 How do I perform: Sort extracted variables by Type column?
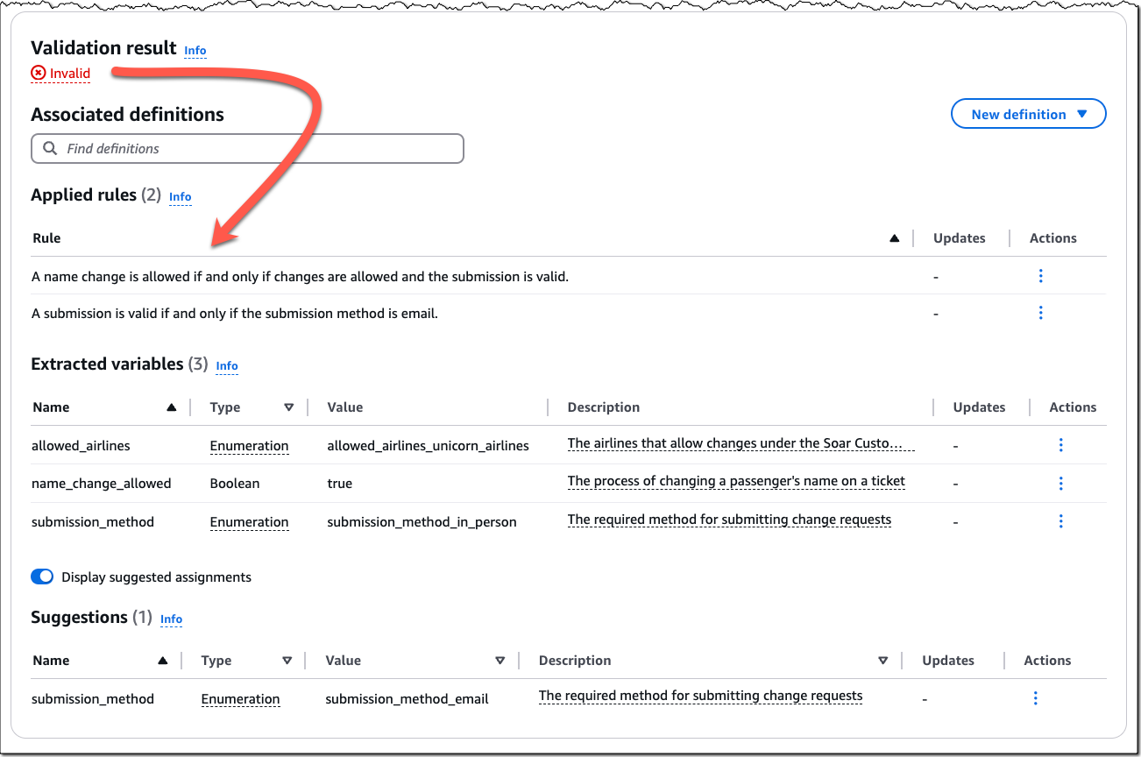click(288, 407)
